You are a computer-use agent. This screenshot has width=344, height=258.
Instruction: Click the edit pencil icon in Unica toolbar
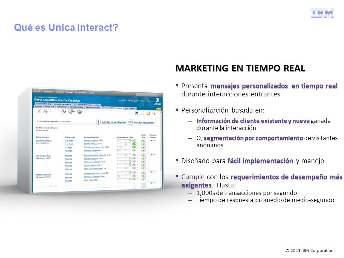point(39,111)
